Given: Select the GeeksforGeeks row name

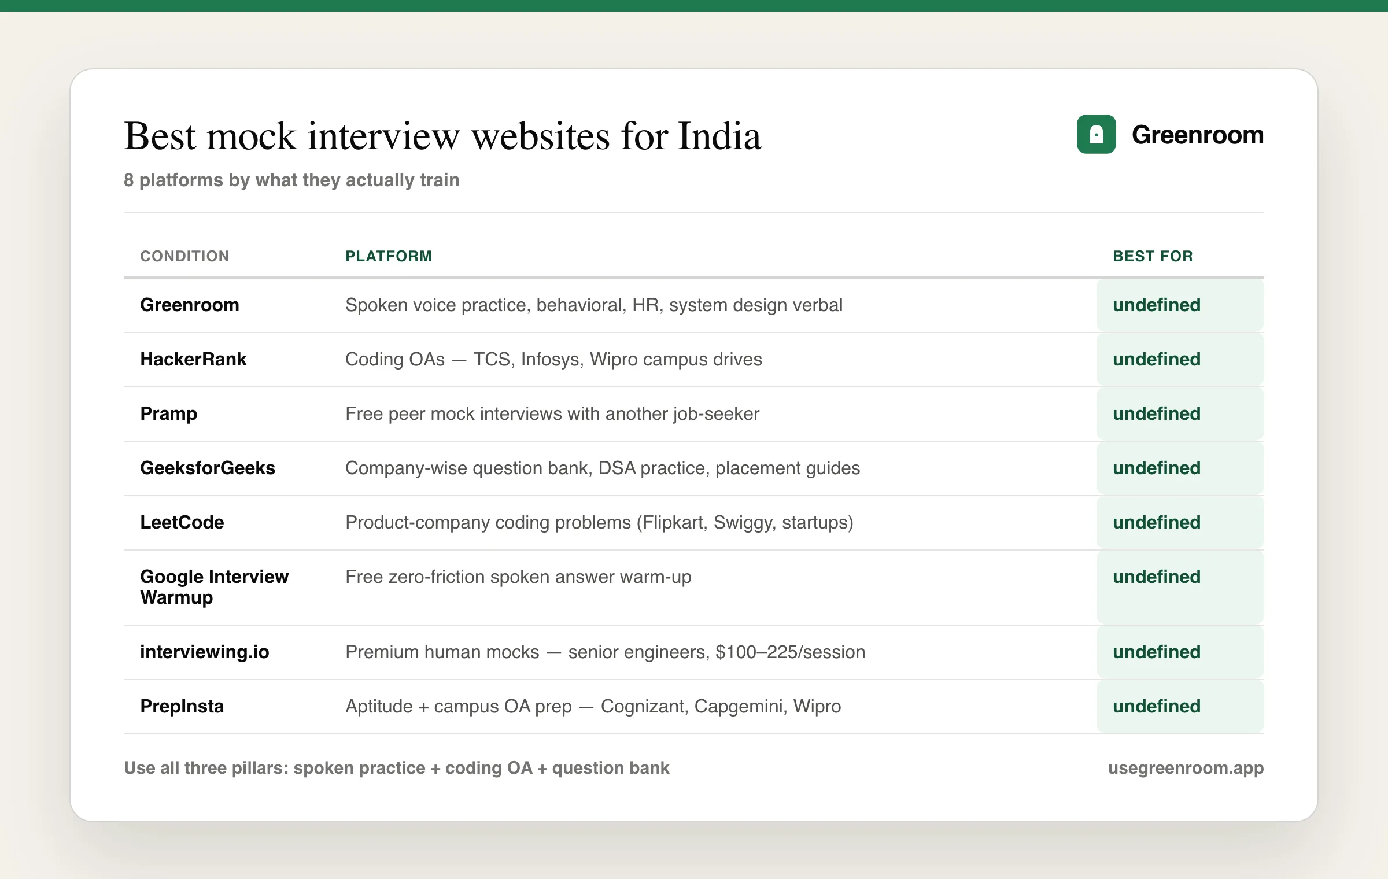Looking at the screenshot, I should point(208,468).
